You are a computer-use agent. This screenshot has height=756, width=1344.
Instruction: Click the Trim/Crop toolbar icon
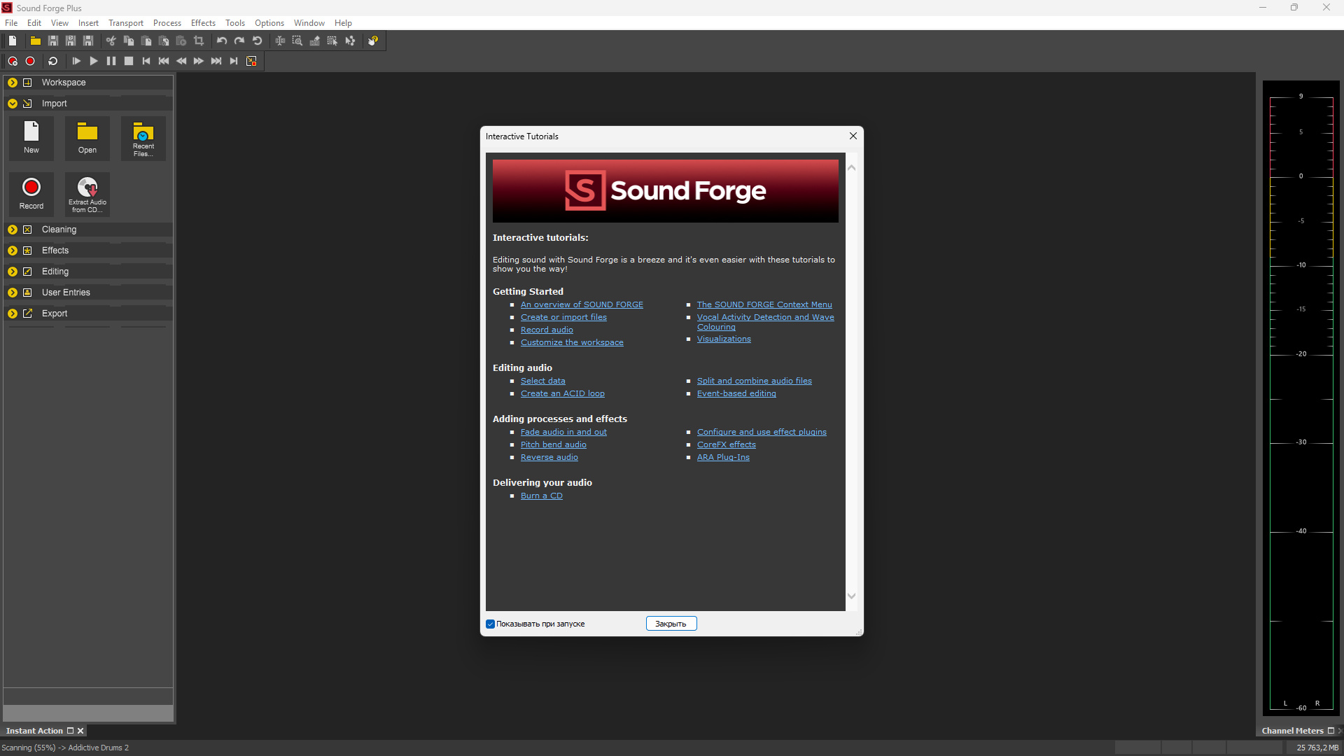[199, 41]
